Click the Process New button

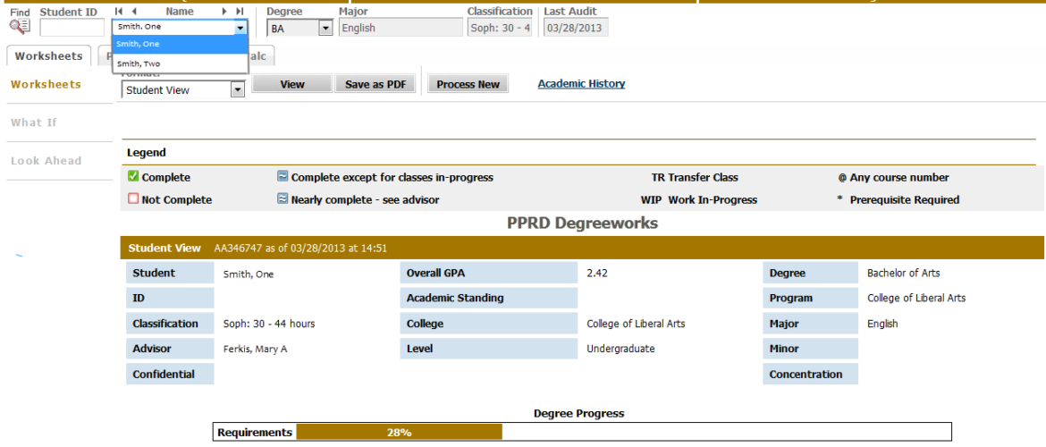[468, 85]
